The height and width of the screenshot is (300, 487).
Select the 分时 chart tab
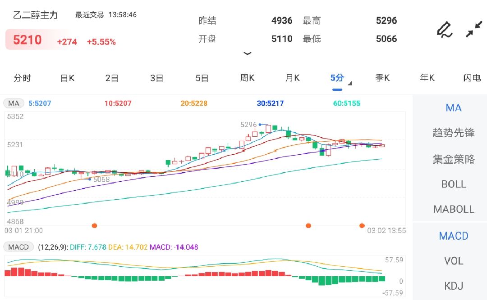coord(23,78)
